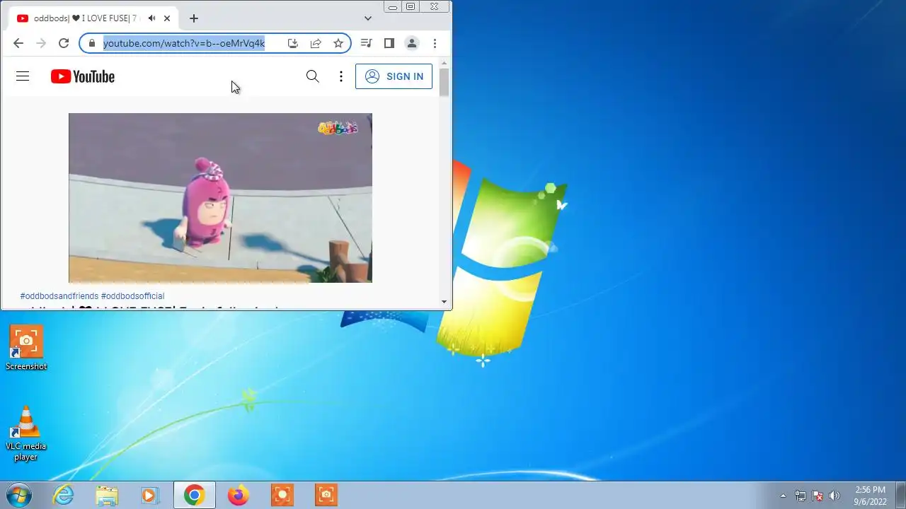Open the Chrome profile avatar
The height and width of the screenshot is (509, 906).
click(411, 43)
